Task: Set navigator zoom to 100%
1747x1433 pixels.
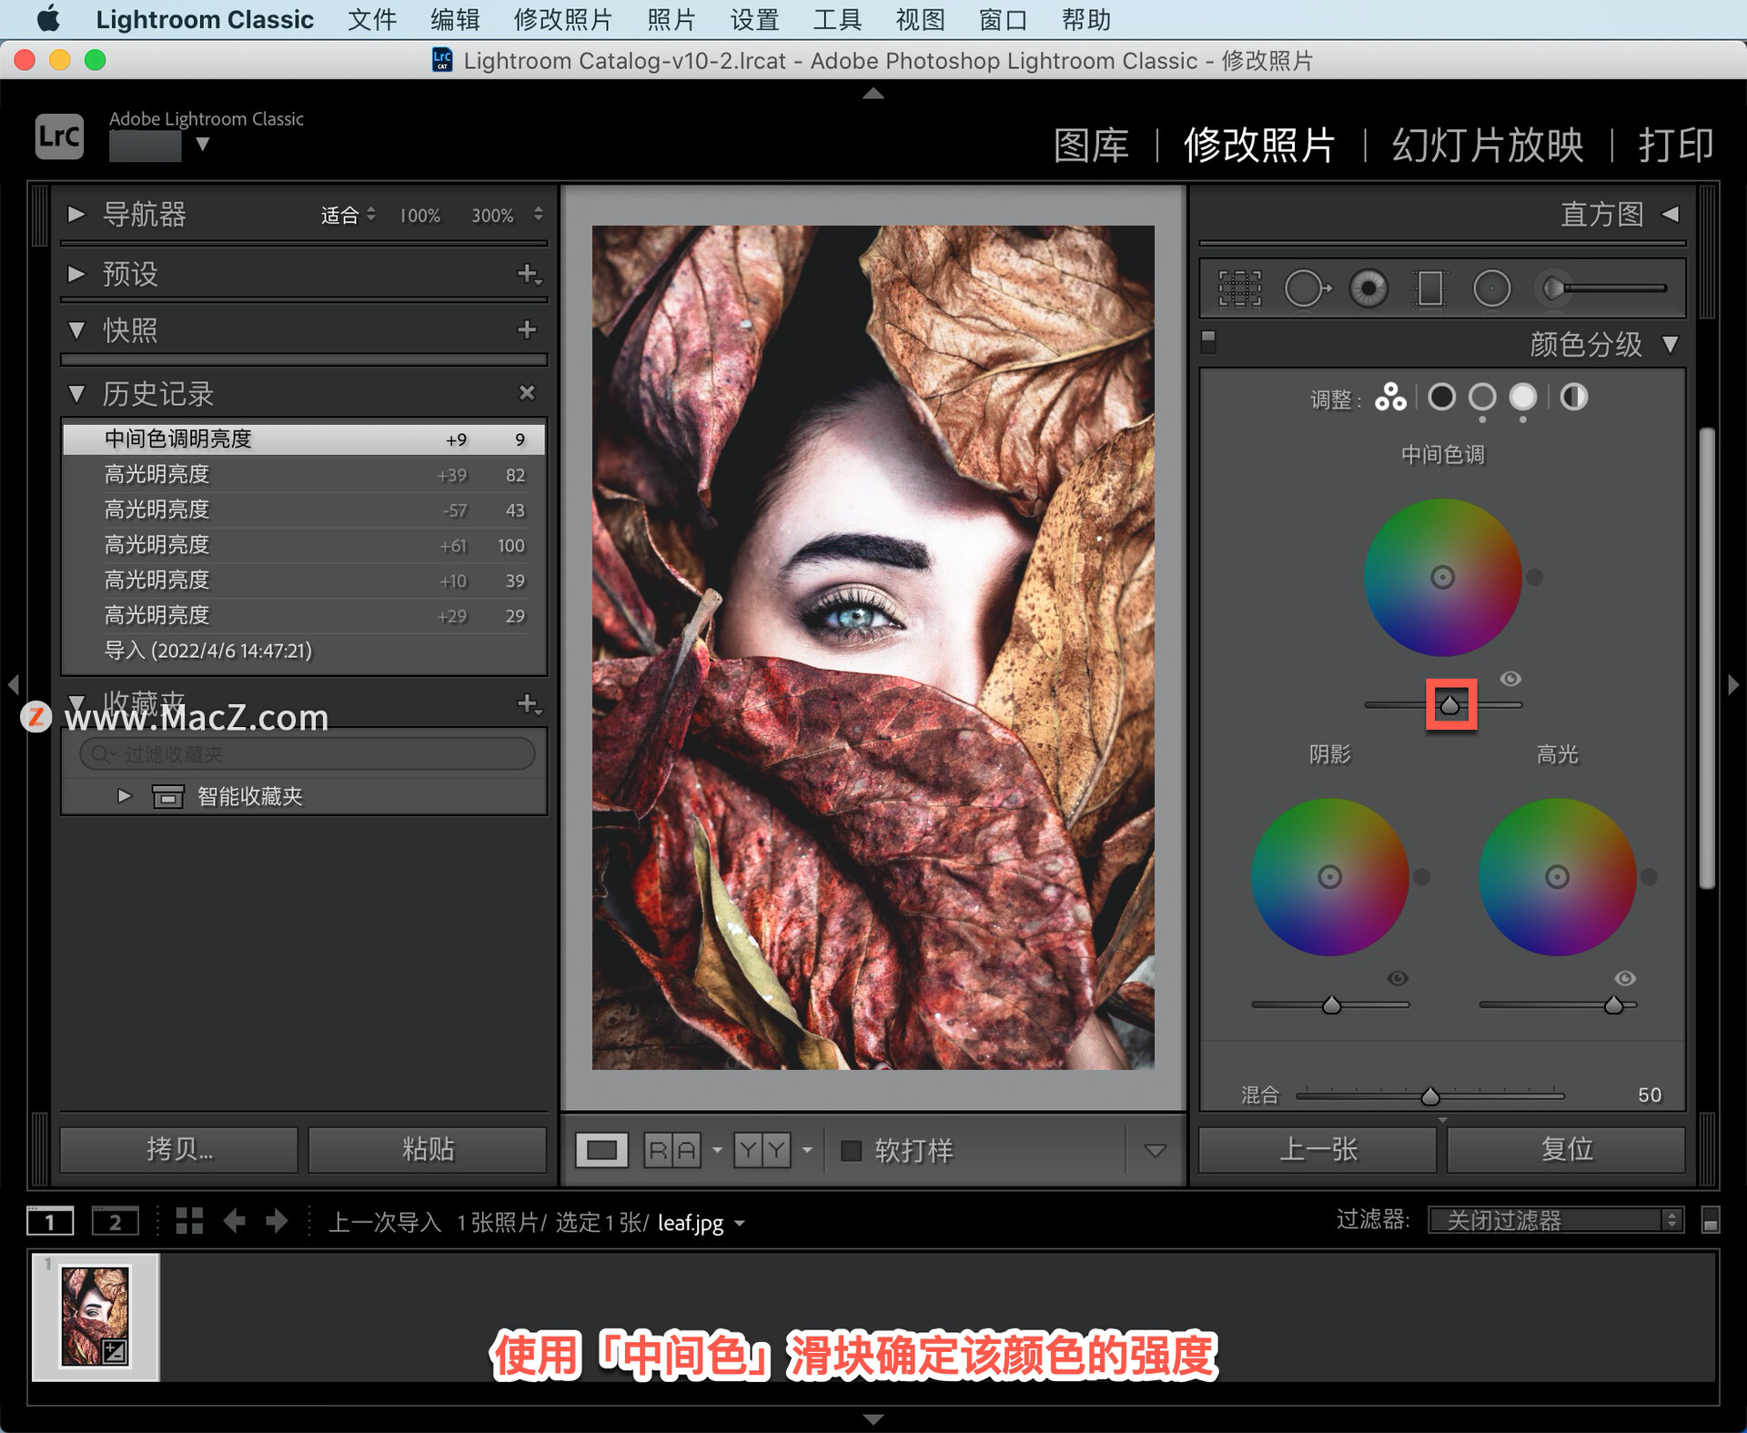Action: [x=419, y=216]
